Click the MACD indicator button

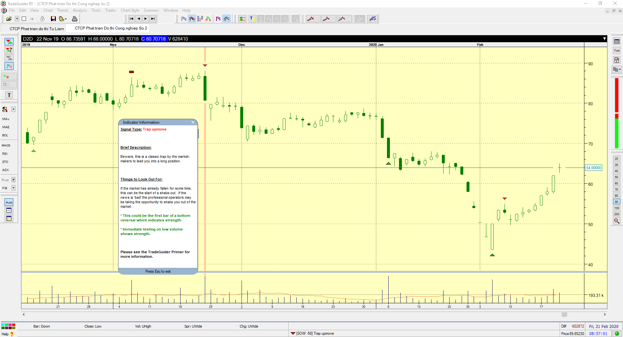point(6,145)
